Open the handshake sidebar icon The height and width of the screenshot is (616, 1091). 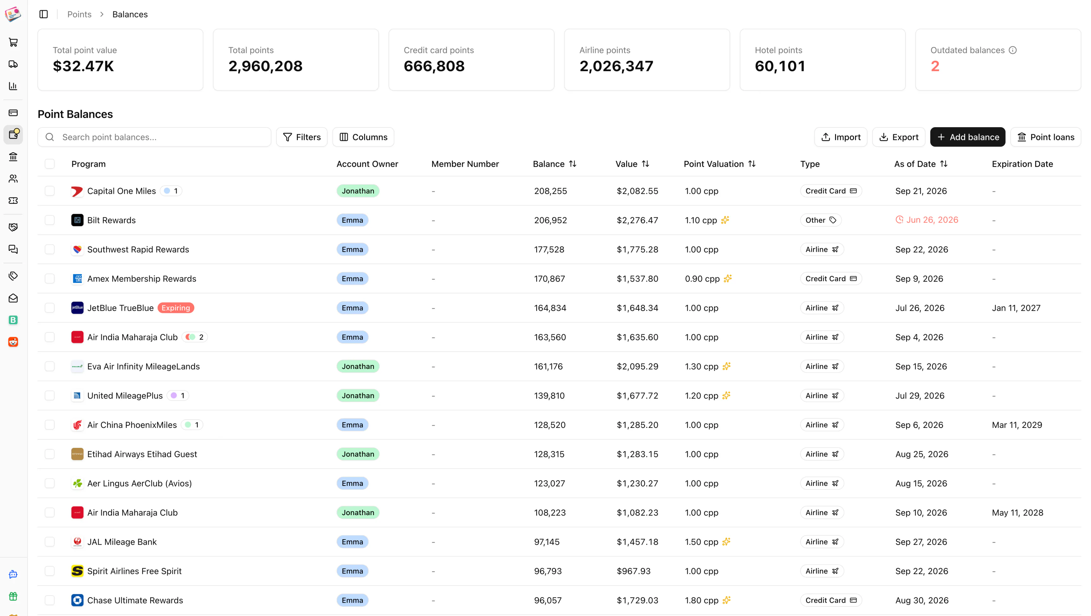click(x=13, y=227)
